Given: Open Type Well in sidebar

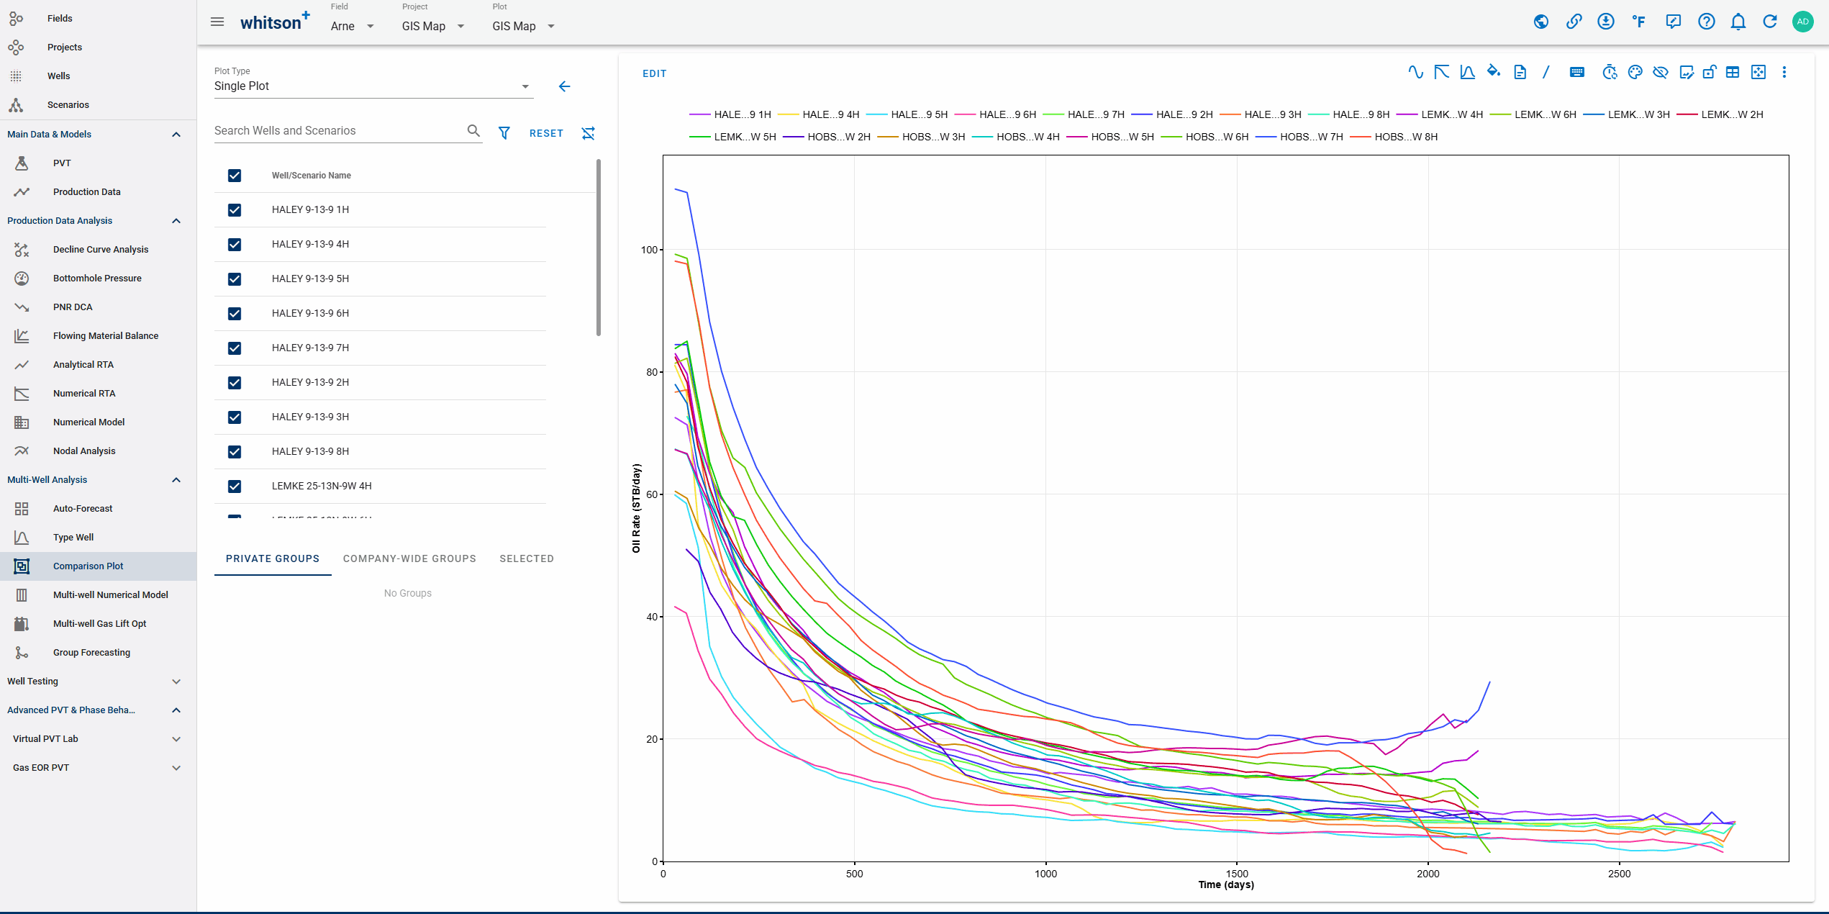Looking at the screenshot, I should (73, 538).
